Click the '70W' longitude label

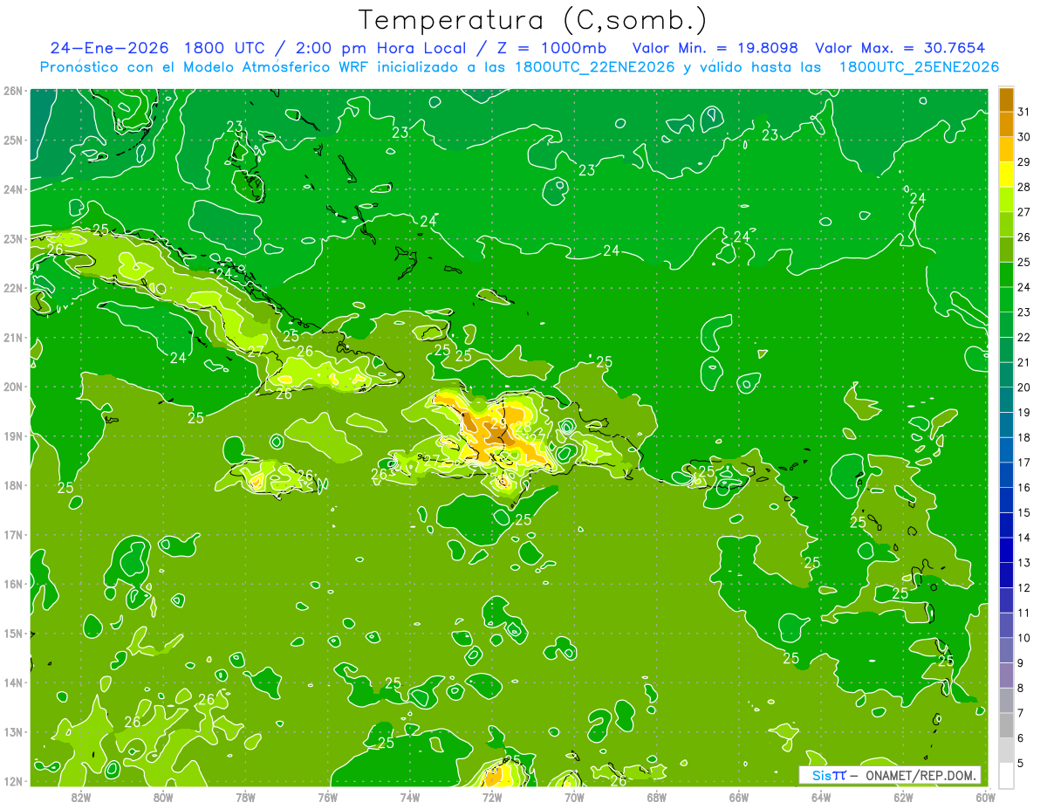coord(574,797)
